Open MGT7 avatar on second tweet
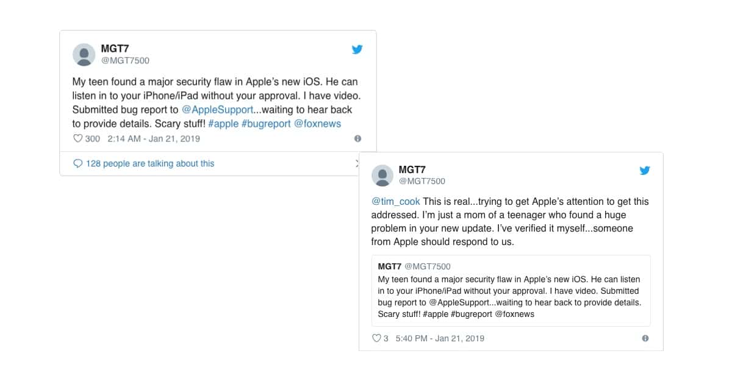 click(x=382, y=176)
